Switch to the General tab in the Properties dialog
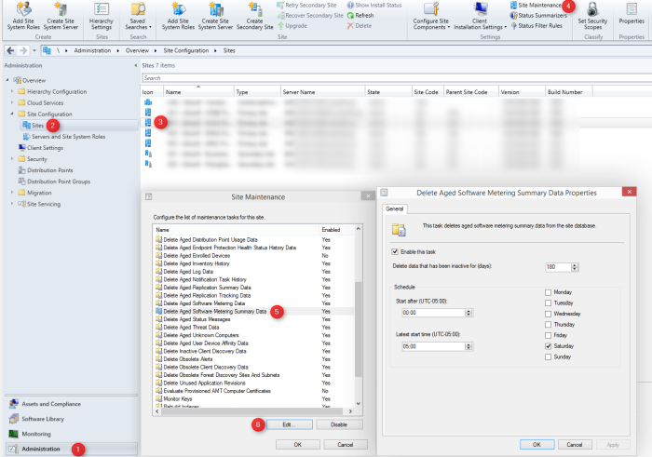This screenshot has height=457, width=652. point(394,209)
